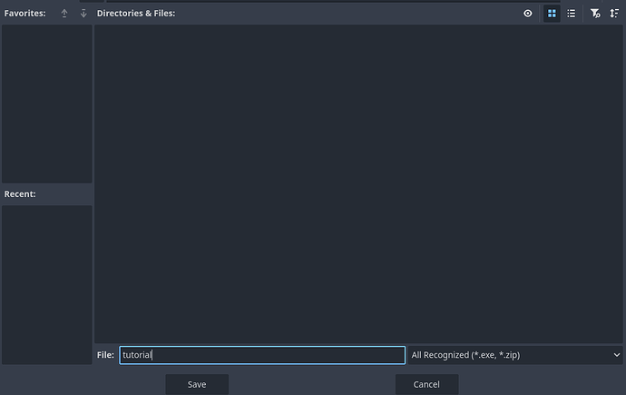626x395 pixels.
Task: Click the Directories & Files: heading
Action: click(136, 14)
